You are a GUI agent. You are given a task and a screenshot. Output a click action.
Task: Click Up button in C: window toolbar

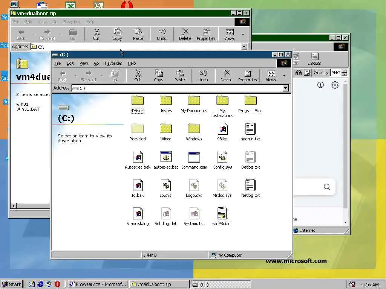(114, 76)
